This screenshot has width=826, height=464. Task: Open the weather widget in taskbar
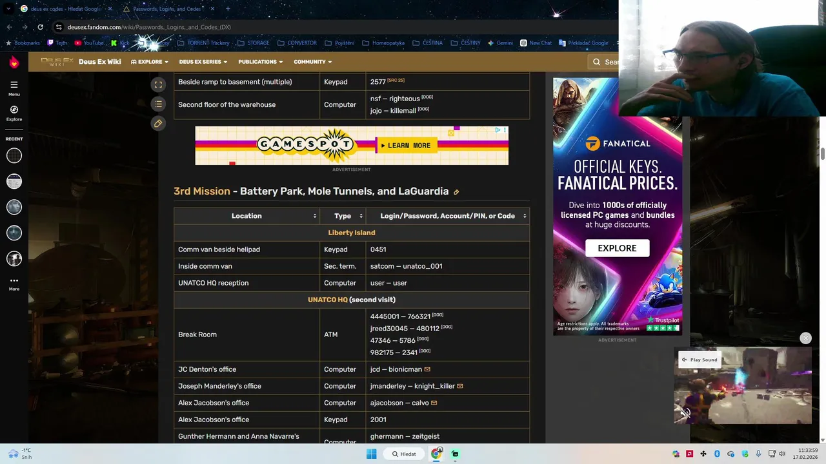(19, 454)
